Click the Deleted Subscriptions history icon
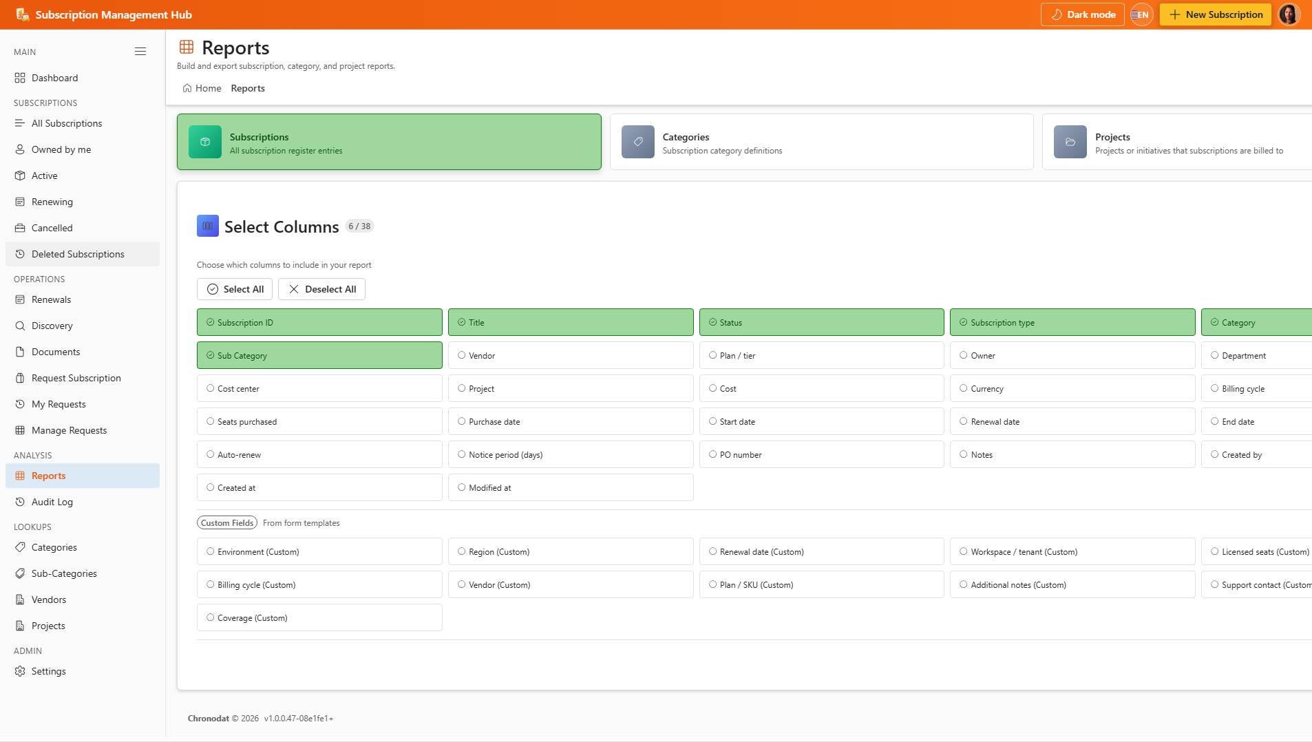The height and width of the screenshot is (742, 1312). [x=20, y=254]
